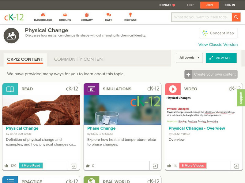
Task: Open the Groups navigation icon
Action: coord(65,15)
